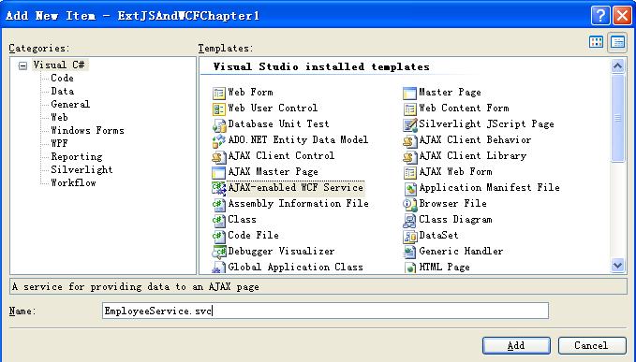The width and height of the screenshot is (636, 362).
Task: Open dialog help with question mark button
Action: click(x=599, y=16)
